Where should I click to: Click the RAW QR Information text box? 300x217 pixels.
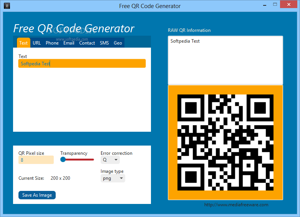click(225, 60)
